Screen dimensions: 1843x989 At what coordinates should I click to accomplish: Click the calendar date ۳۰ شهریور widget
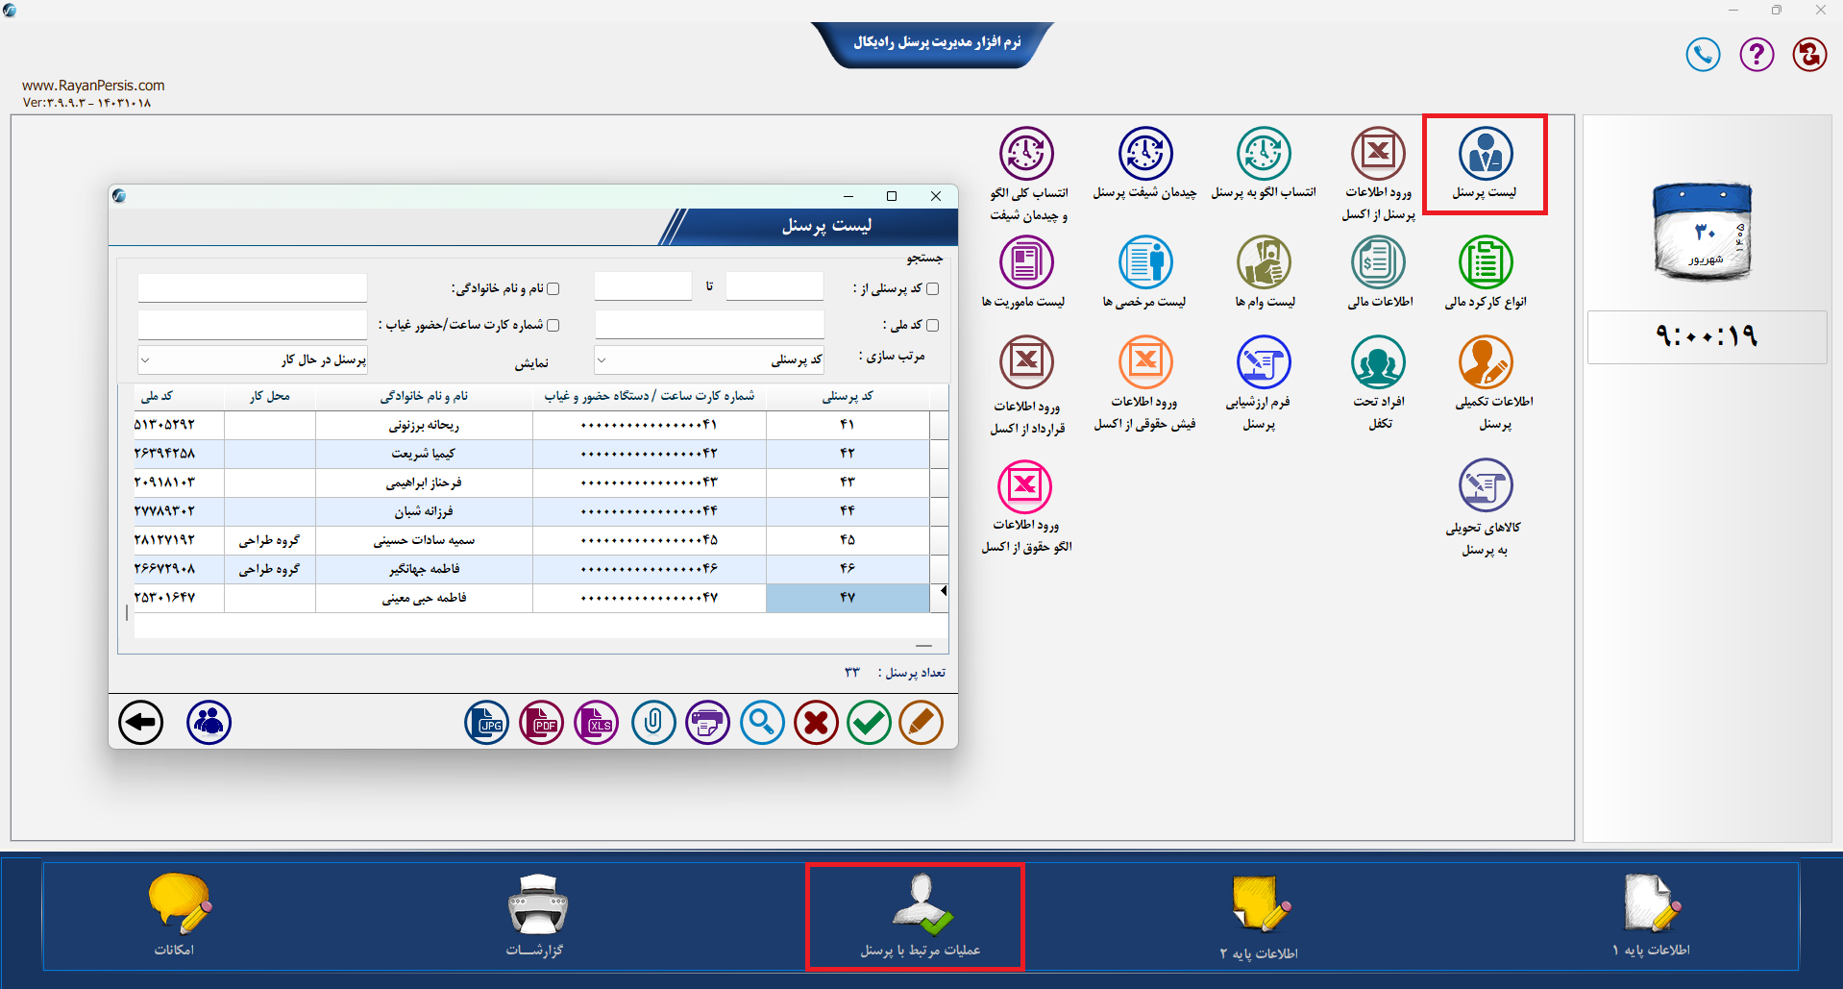pyautogui.click(x=1704, y=232)
